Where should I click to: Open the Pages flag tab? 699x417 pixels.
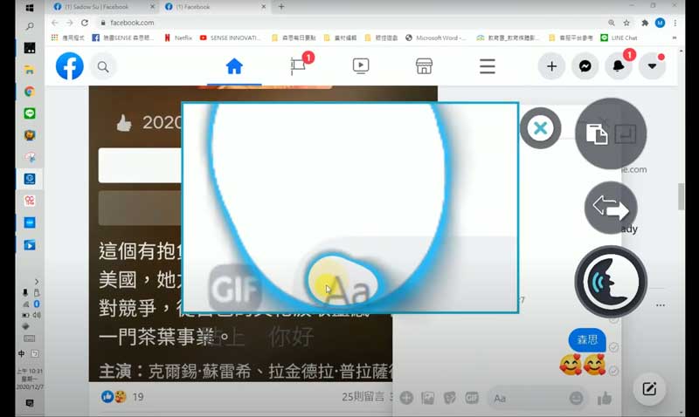(x=298, y=66)
